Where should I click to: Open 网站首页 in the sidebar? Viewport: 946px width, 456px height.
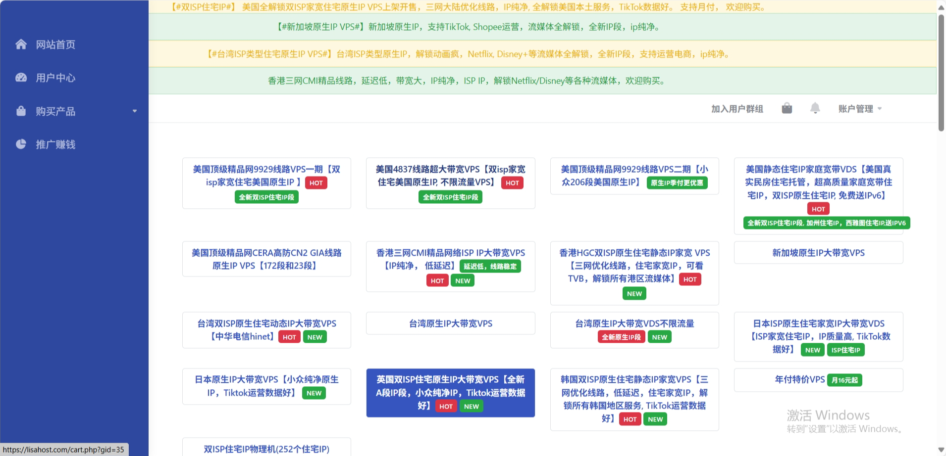click(x=55, y=45)
